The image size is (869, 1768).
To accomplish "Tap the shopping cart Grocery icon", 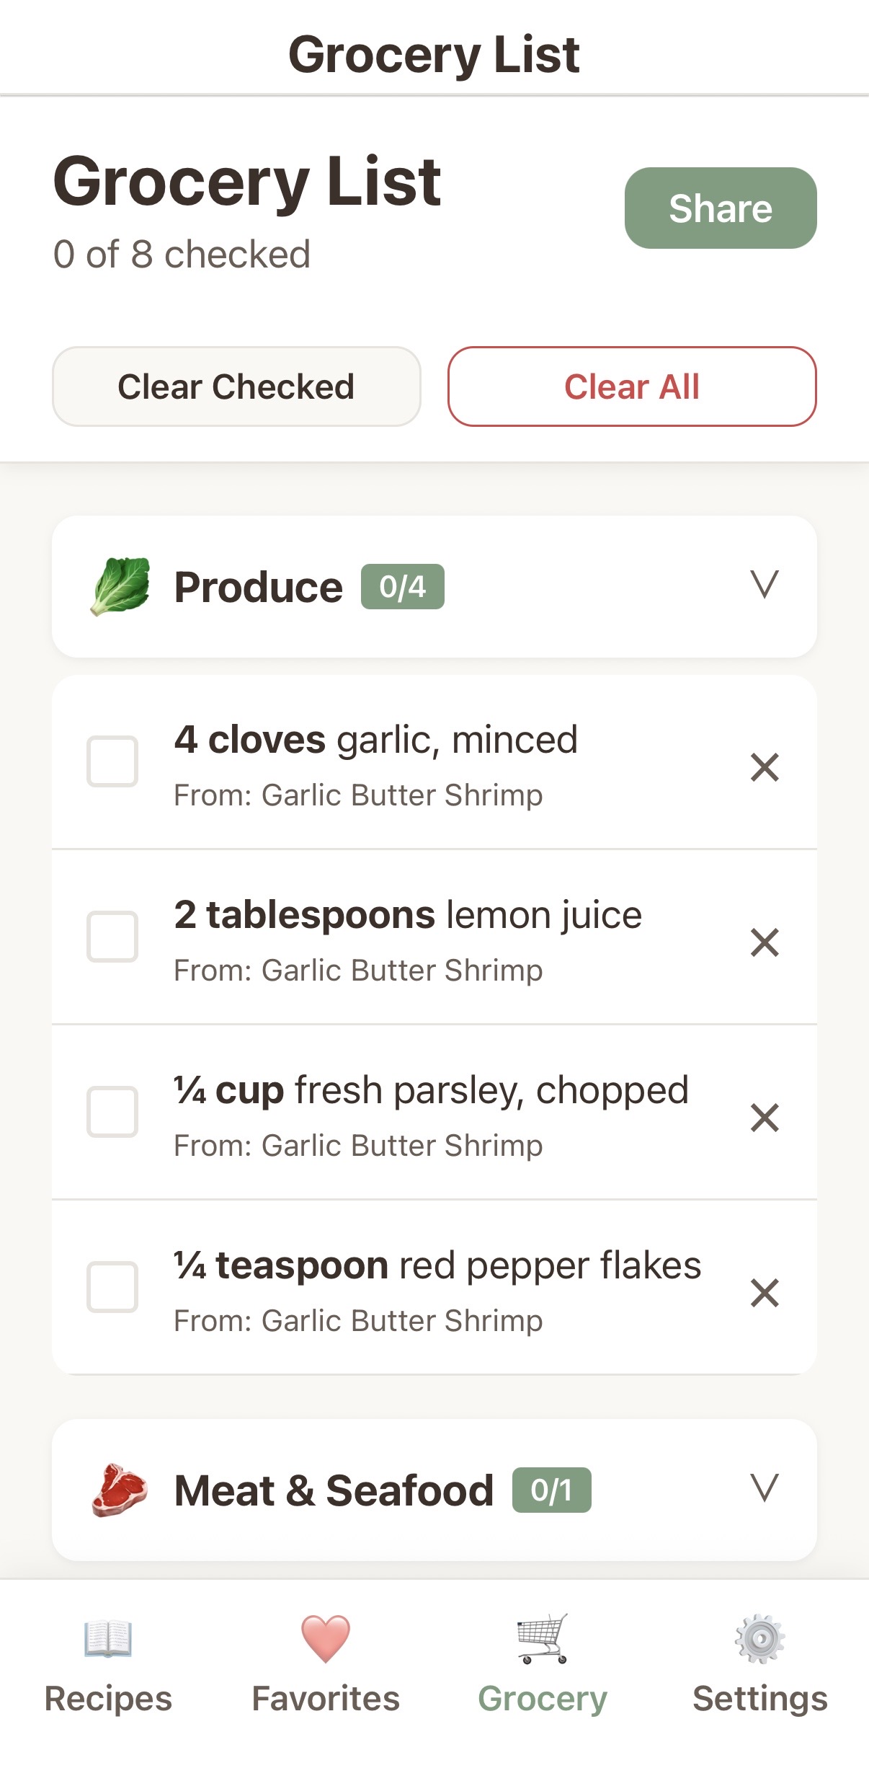I will (x=543, y=1639).
